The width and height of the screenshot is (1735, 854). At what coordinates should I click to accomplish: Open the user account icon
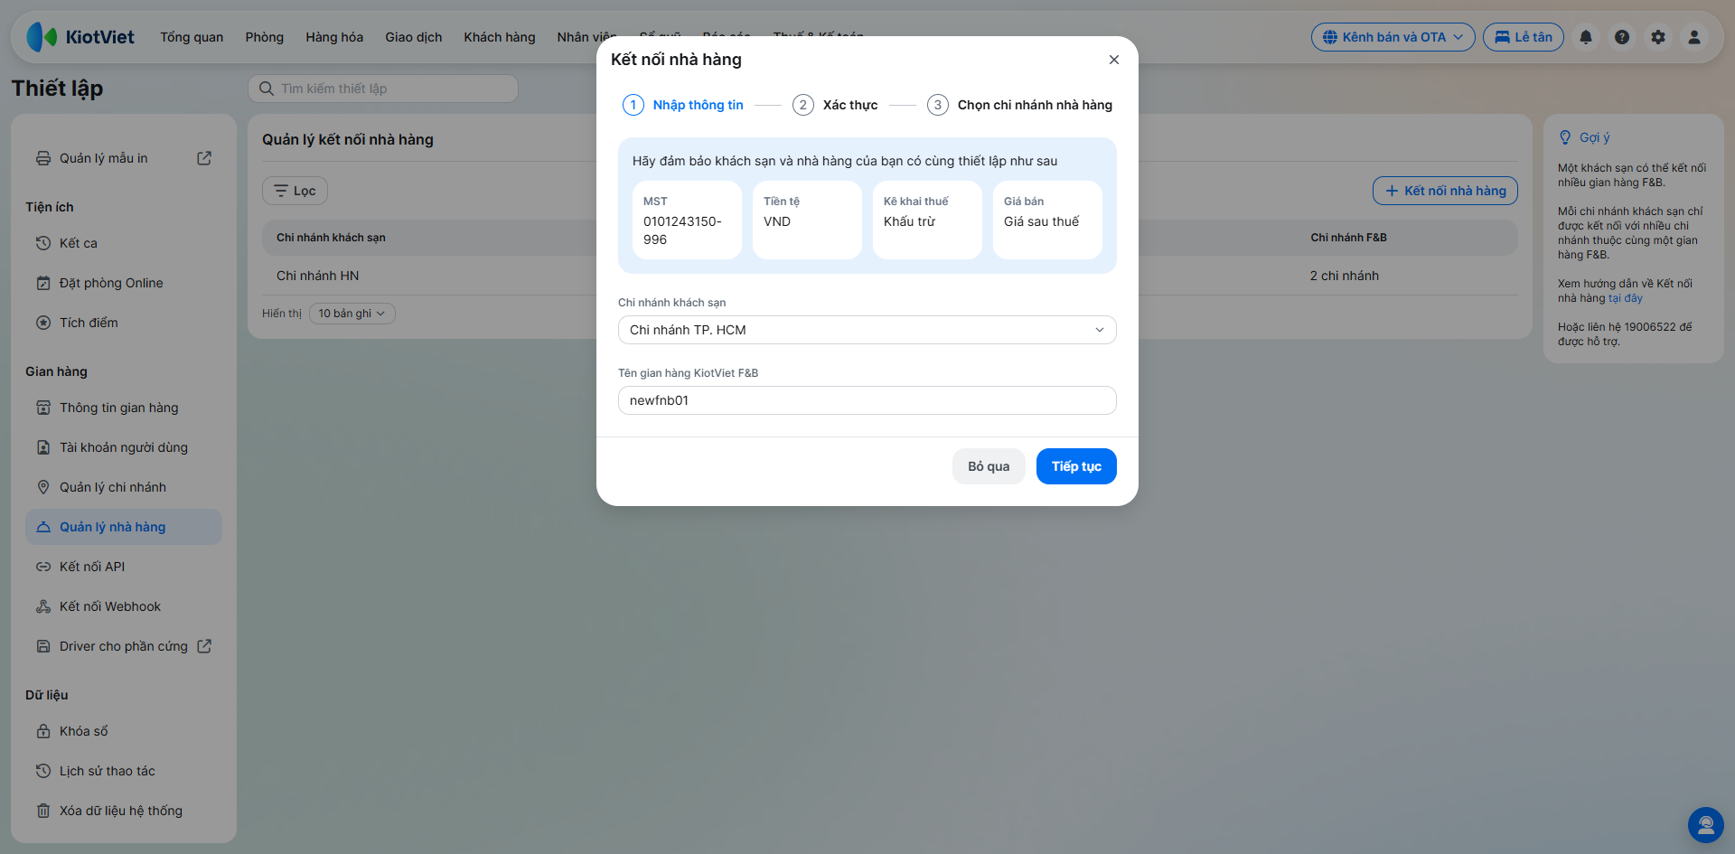point(1694,37)
